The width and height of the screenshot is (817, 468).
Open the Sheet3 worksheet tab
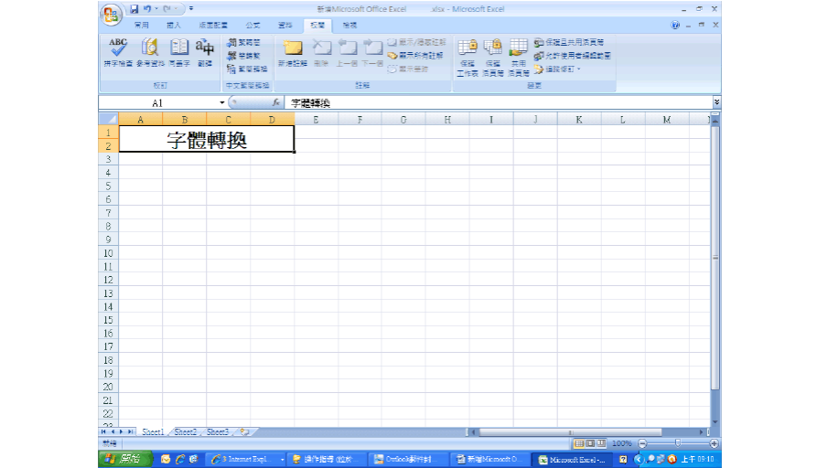pos(217,432)
